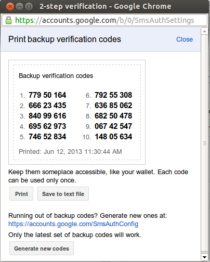Image resolution: width=210 pixels, height=262 pixels.
Task: Click backup code 746 52 834
Action: pos(47,137)
